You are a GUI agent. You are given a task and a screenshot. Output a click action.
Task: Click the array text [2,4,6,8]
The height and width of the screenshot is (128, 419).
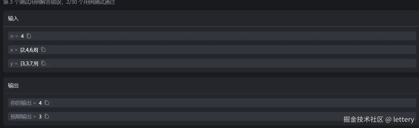(x=29, y=50)
